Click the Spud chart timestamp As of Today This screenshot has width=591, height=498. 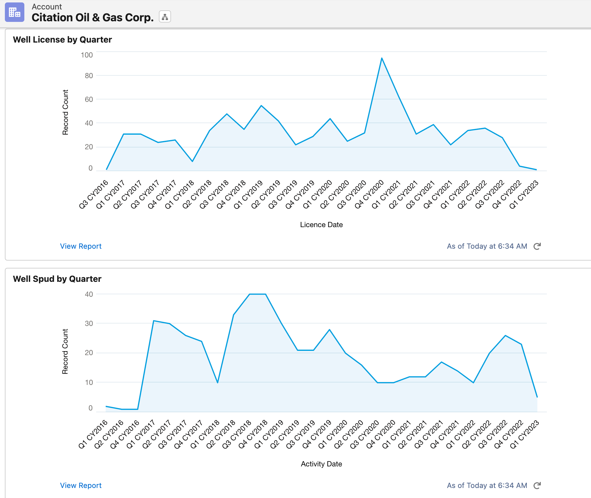coord(487,486)
